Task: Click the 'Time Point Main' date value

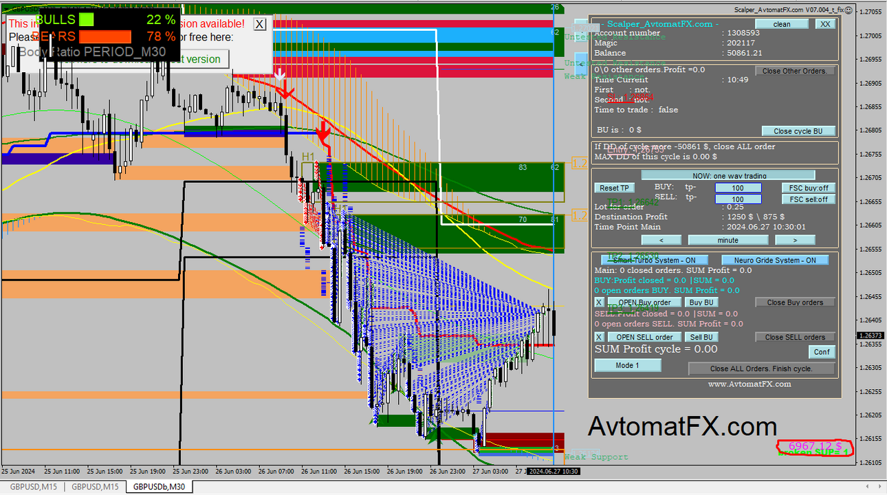Action: [767, 227]
